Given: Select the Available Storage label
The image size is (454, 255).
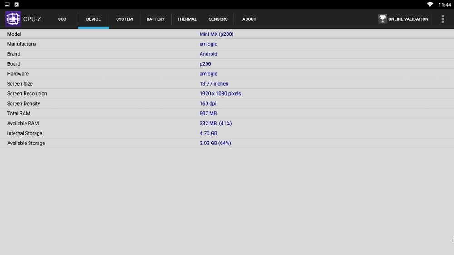Looking at the screenshot, I should (x=26, y=143).
